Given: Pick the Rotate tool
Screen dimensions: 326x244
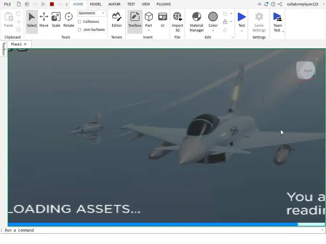Looking at the screenshot, I should pyautogui.click(x=69, y=20).
